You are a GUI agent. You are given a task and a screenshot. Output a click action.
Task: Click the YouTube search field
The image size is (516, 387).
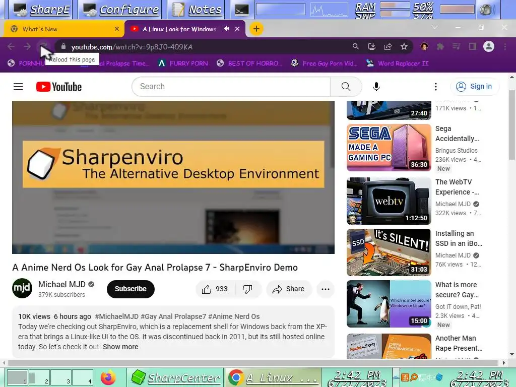231,87
